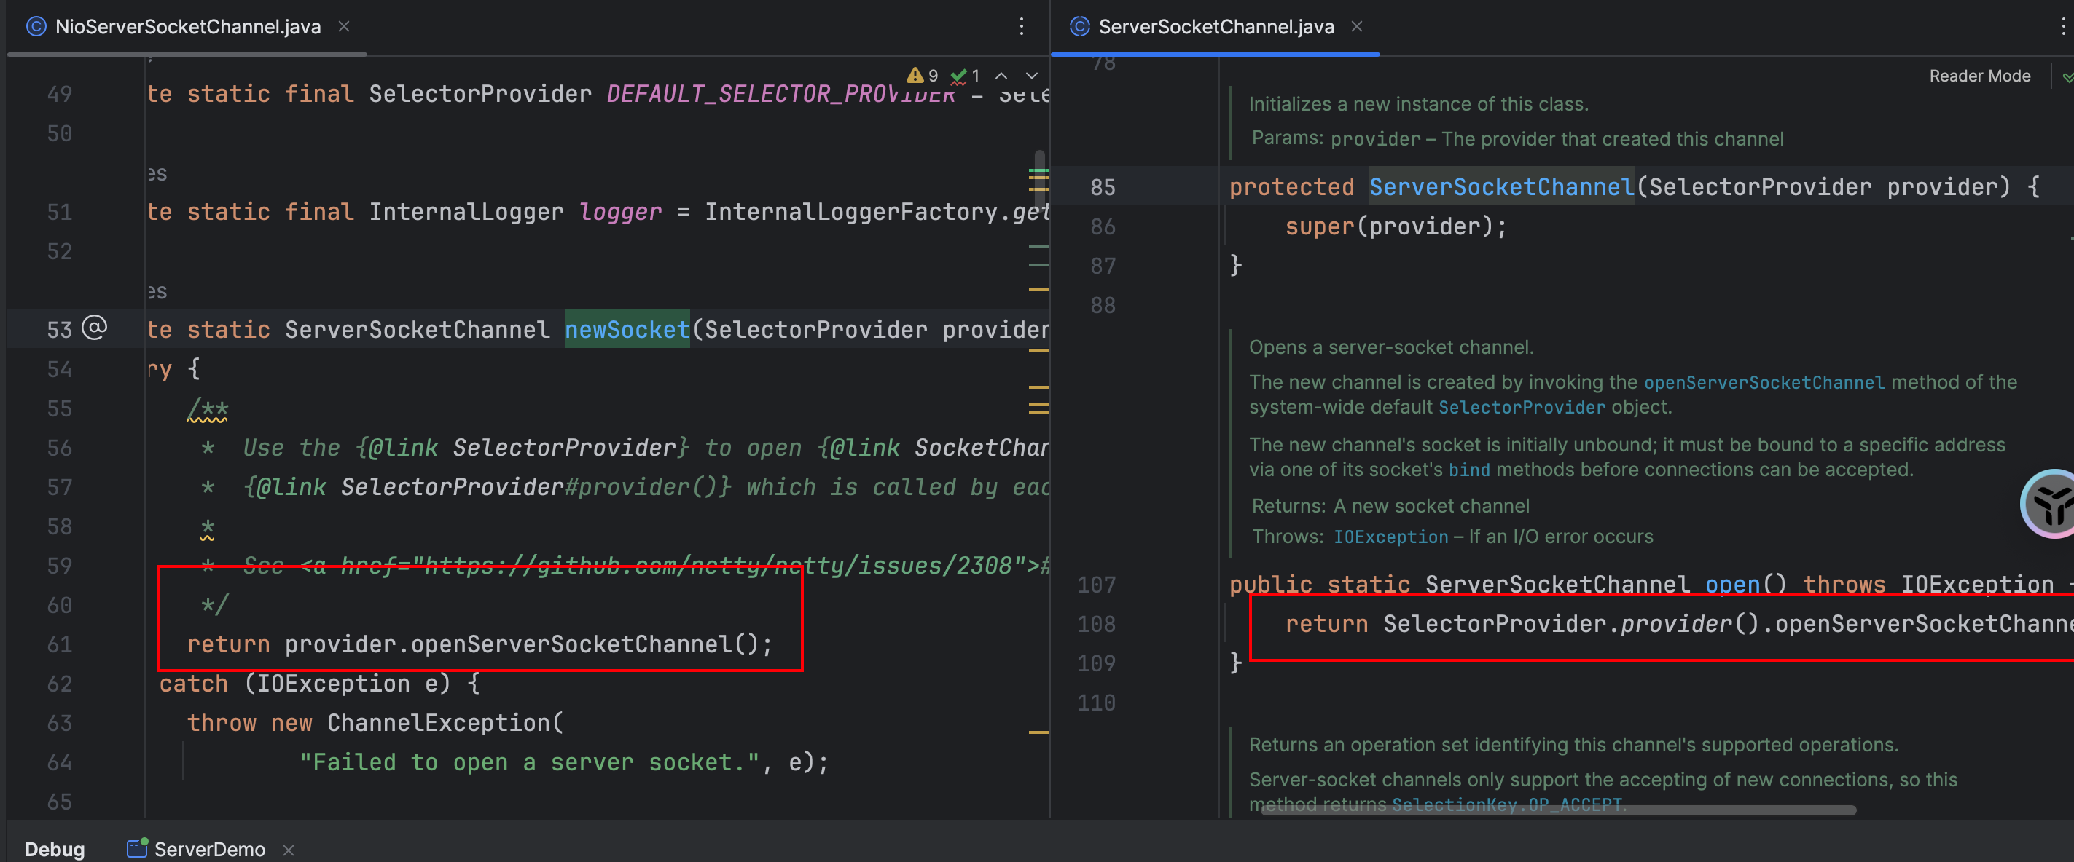Viewport: 2074px width, 862px height.
Task: Click the DEFAULT_SELECTOR_PROVIDER constant
Action: (780, 94)
